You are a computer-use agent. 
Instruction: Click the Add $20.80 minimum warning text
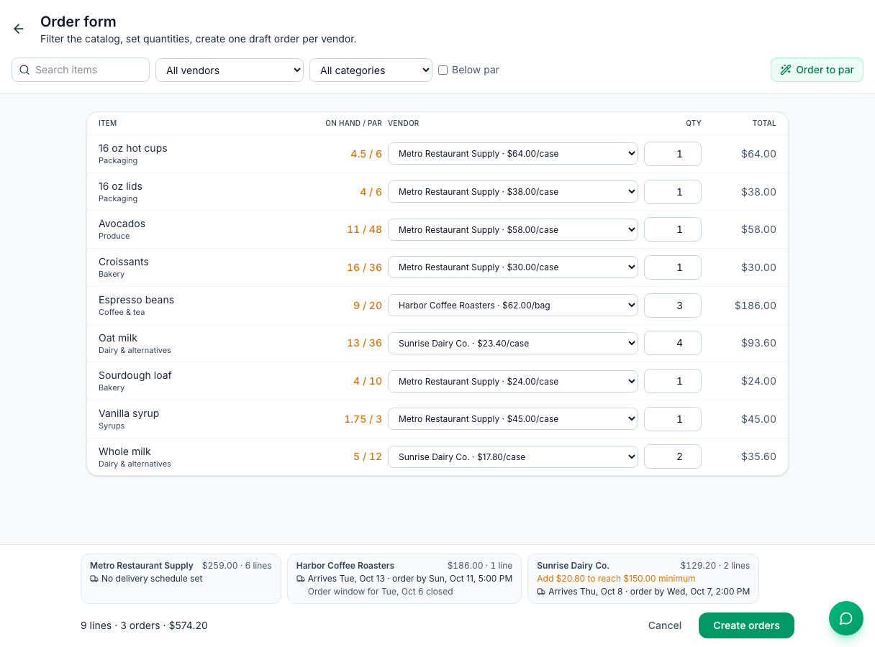point(616,579)
